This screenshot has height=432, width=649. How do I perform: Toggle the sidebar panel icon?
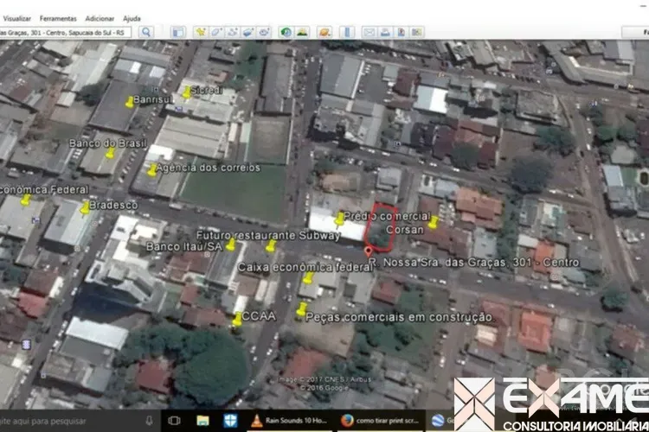(177, 32)
